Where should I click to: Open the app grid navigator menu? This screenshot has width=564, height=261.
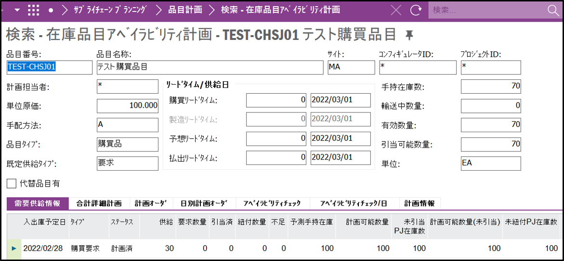(33, 10)
